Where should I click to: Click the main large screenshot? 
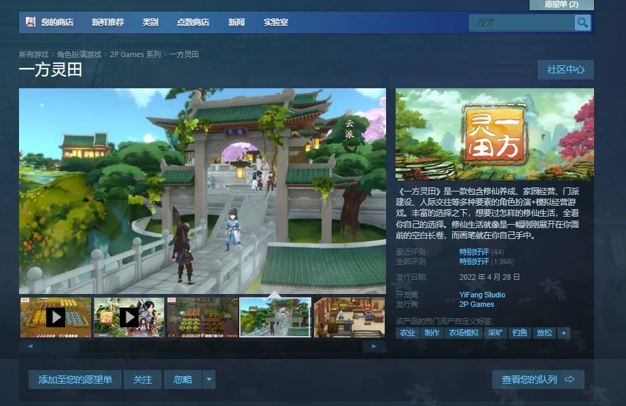point(203,191)
